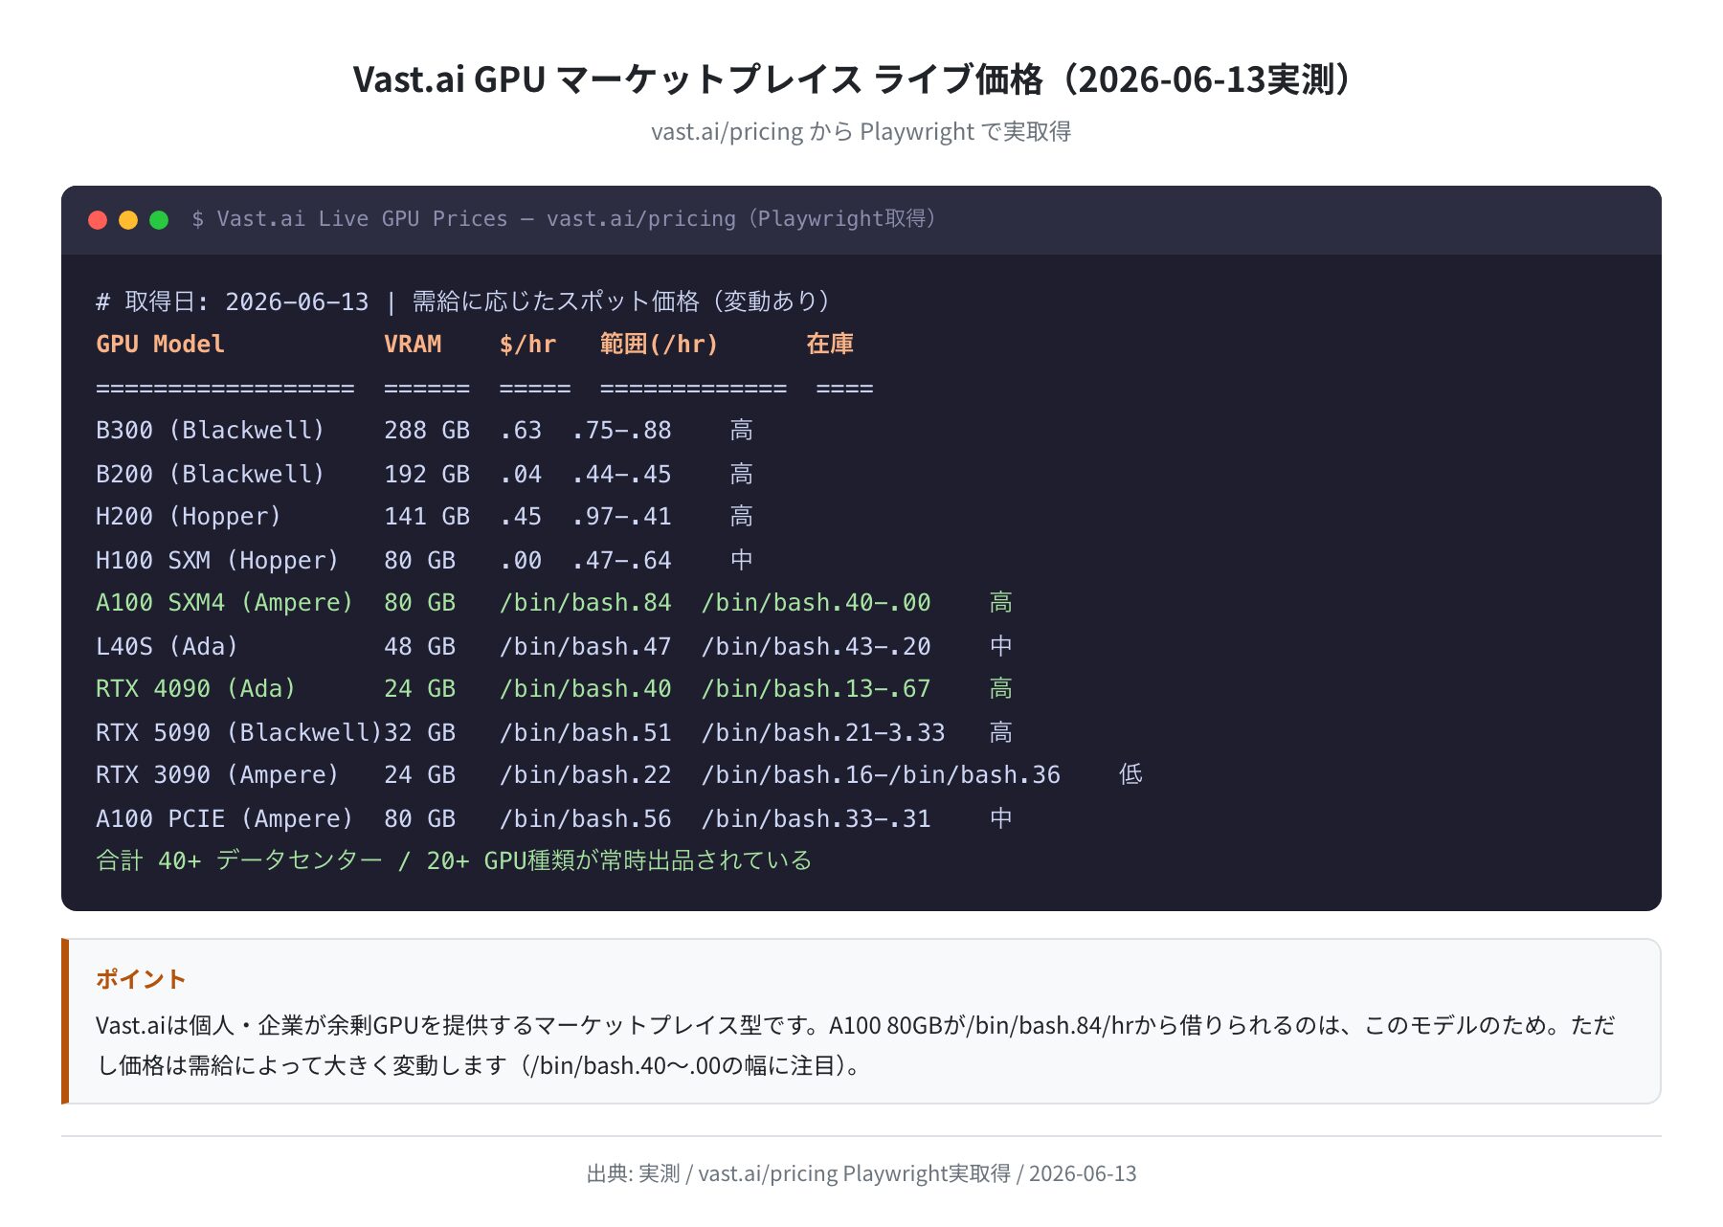This screenshot has width=1723, height=1227.
Task: Click the '48 GB' VRAM value for L40S
Action: pos(420,646)
